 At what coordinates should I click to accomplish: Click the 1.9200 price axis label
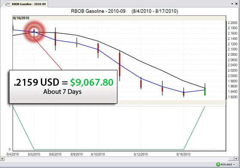pyautogui.click(x=233, y=97)
